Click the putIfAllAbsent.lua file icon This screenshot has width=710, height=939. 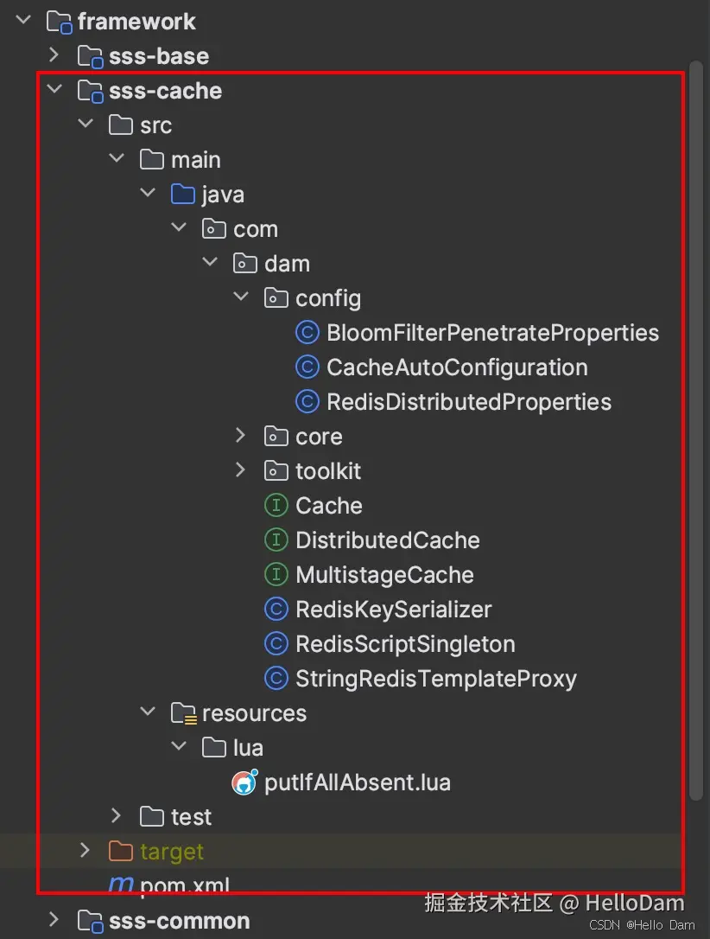244,782
